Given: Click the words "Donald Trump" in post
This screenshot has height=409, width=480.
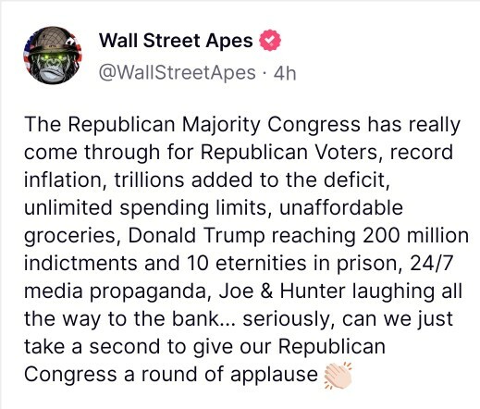Looking at the screenshot, I should click(x=196, y=235).
